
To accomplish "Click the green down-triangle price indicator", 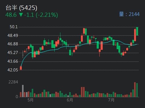I will pos(21,15).
